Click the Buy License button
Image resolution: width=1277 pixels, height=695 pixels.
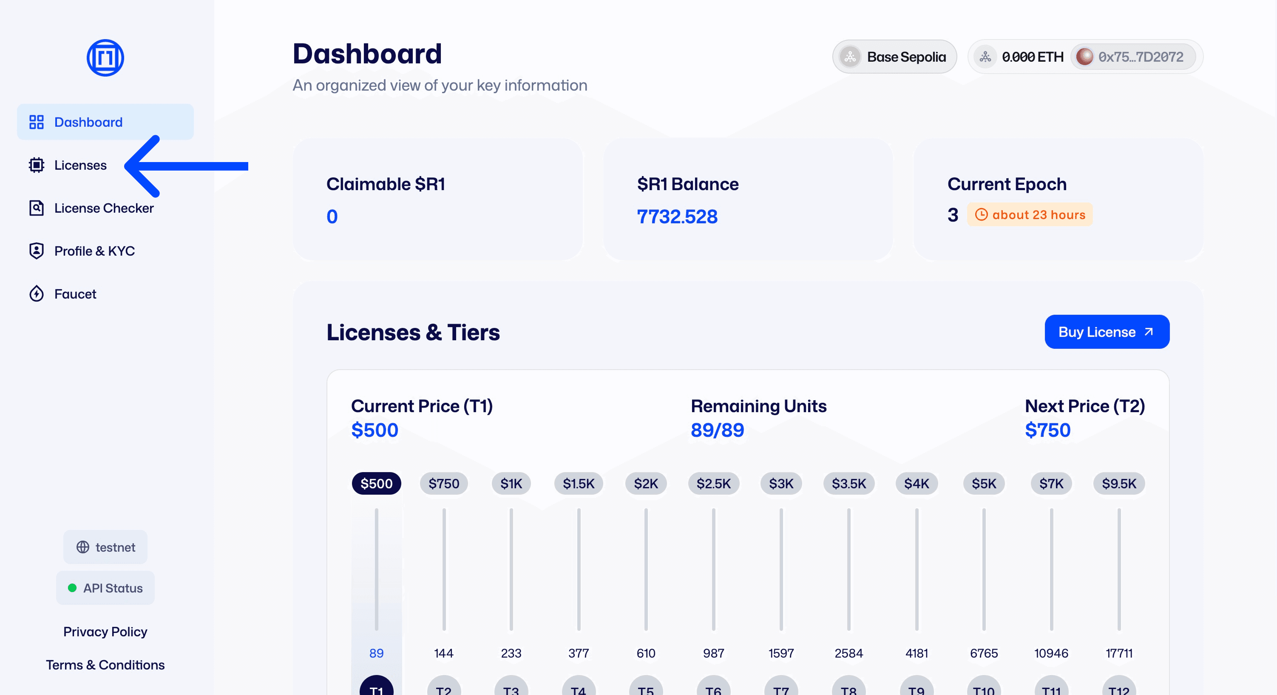1107,332
